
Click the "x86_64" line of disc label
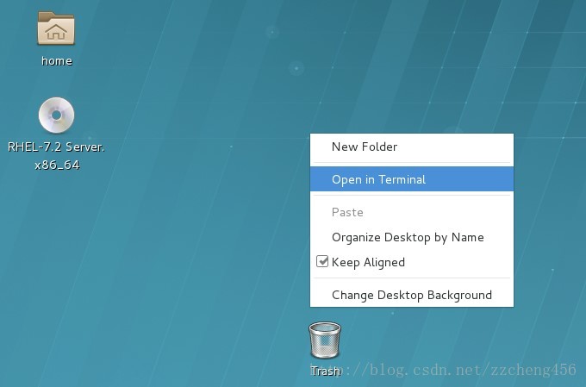click(57, 165)
